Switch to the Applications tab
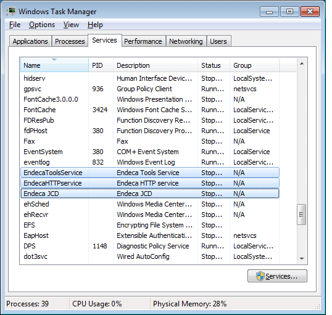 click(30, 41)
